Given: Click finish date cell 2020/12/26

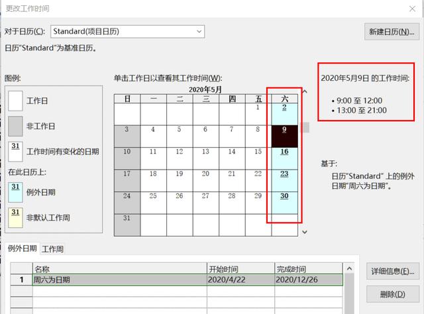Looking at the screenshot, I should point(309,280).
